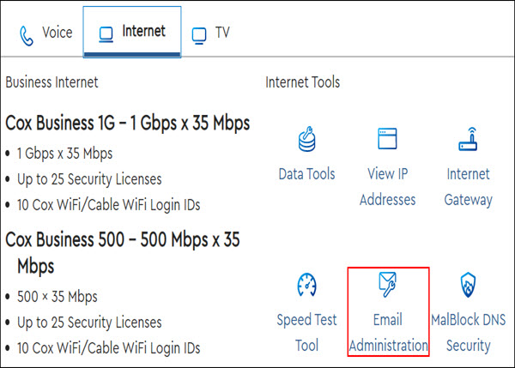
Task: Click '10 Cox WiFi/Cable WiFi Login IDs' under Cox Business 1G
Action: [x=109, y=205]
